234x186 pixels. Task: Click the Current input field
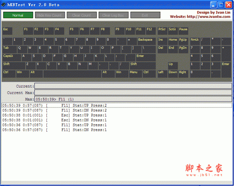[x=133, y=86]
